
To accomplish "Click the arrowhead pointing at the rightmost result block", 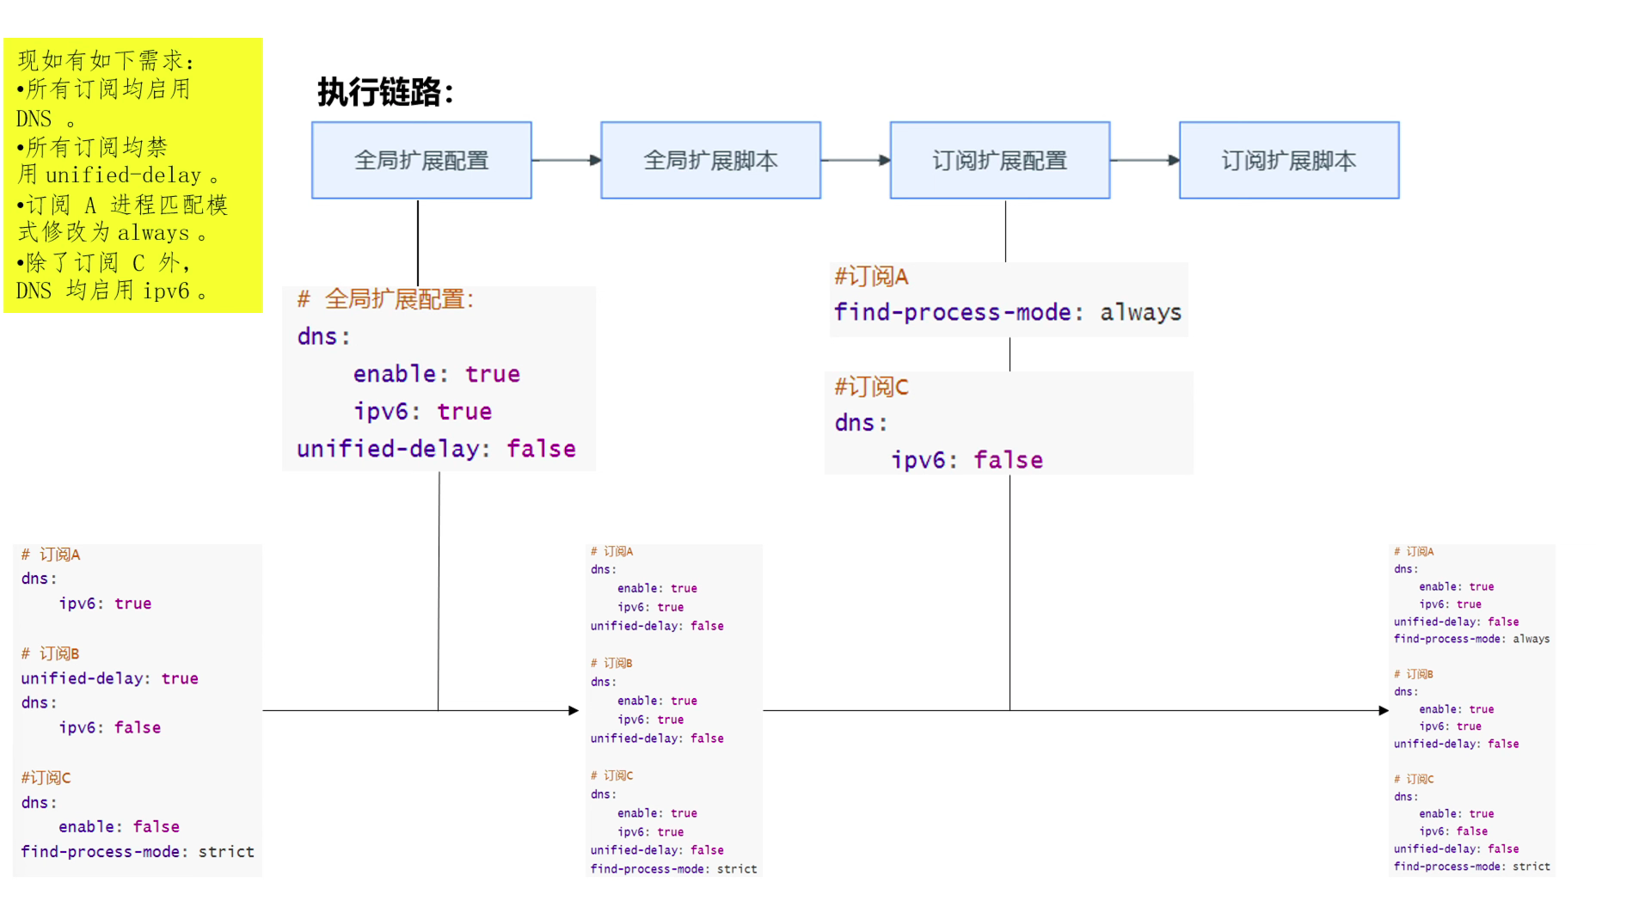I will pyautogui.click(x=1383, y=710).
